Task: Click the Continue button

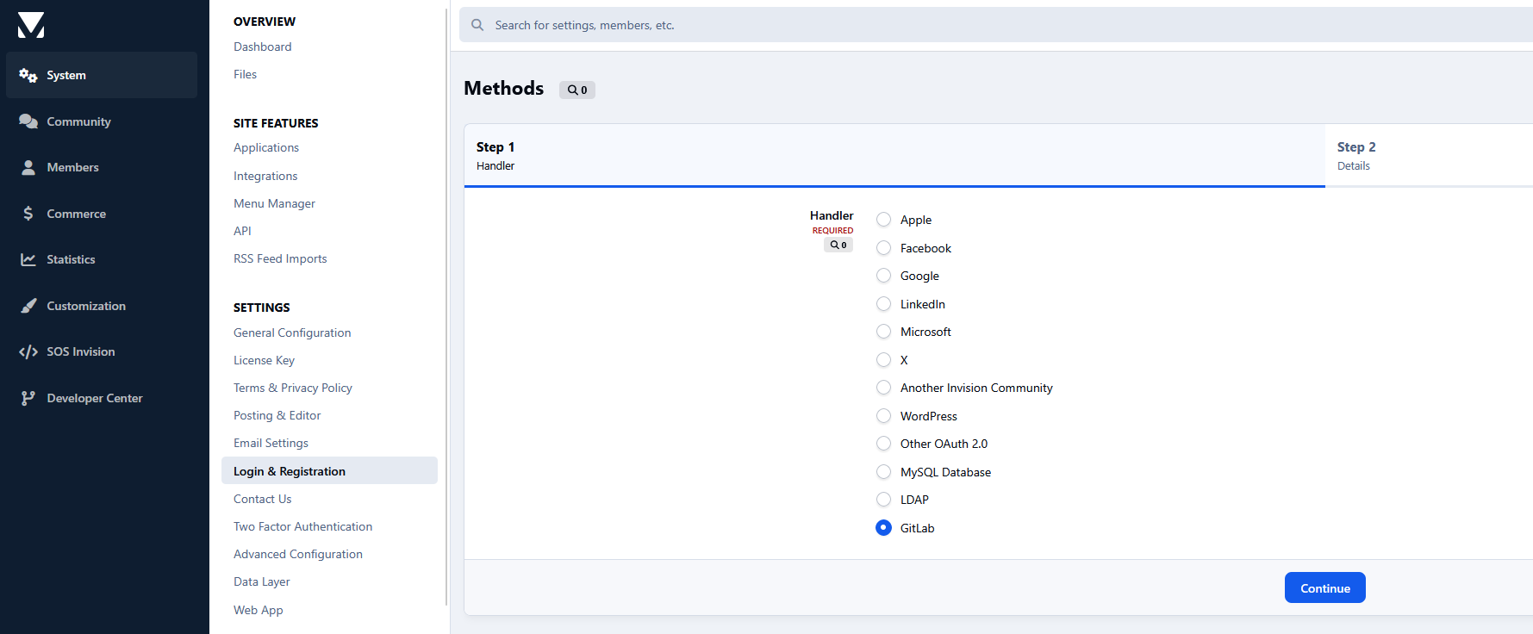Action: pyautogui.click(x=1325, y=588)
